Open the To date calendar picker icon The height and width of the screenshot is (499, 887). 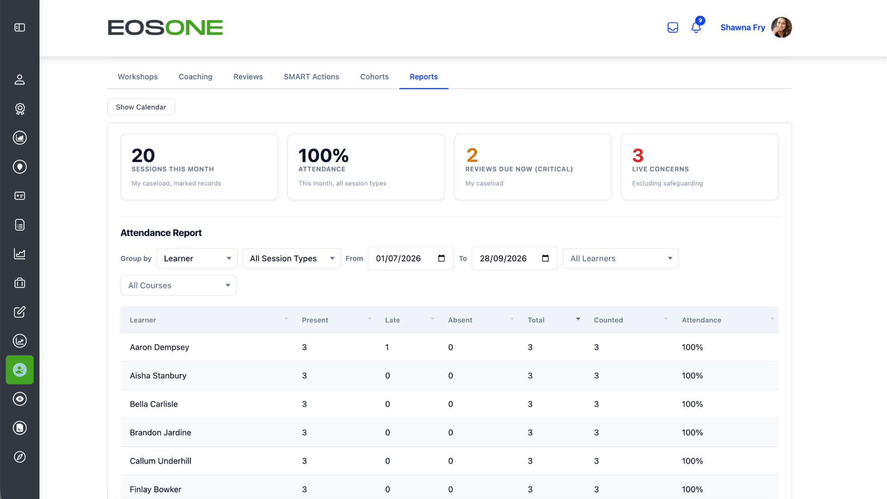[x=545, y=258]
